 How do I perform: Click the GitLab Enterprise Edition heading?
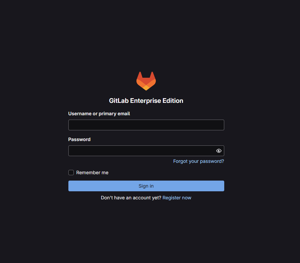point(146,101)
